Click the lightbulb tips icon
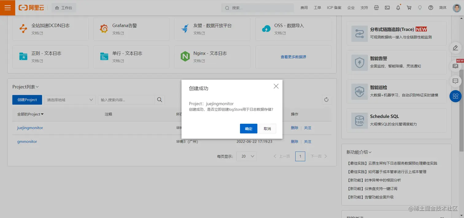The width and height of the screenshot is (464, 218). click(420, 8)
